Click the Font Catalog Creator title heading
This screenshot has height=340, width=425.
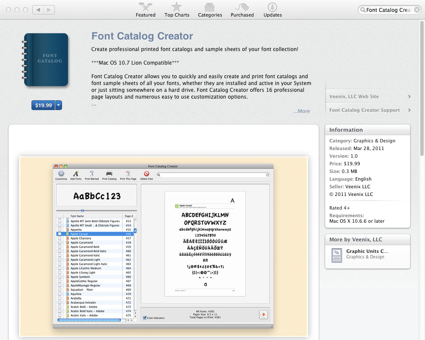click(x=142, y=36)
